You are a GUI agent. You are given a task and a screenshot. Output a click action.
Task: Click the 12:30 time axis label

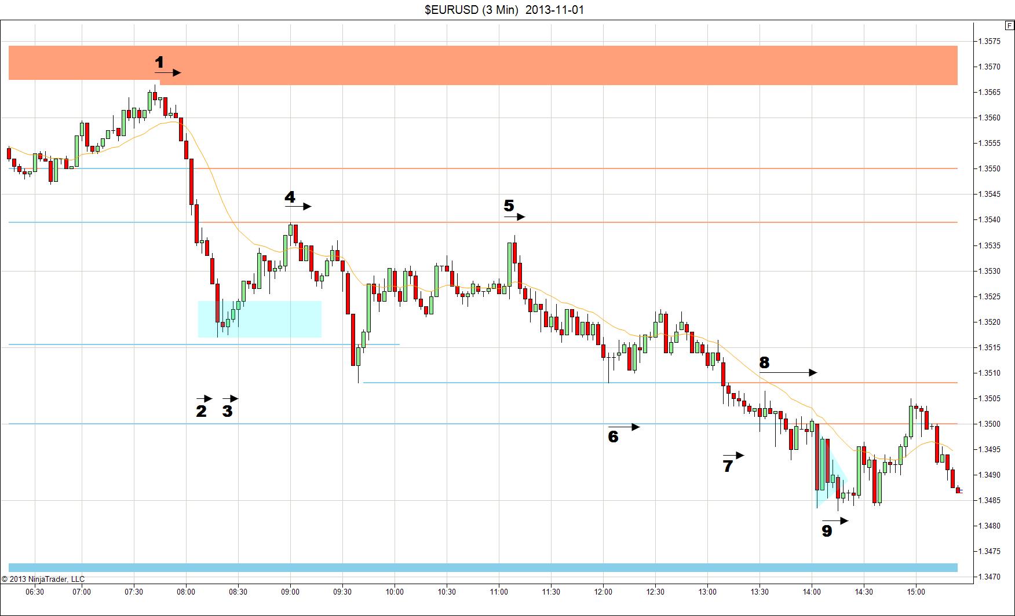pos(655,592)
